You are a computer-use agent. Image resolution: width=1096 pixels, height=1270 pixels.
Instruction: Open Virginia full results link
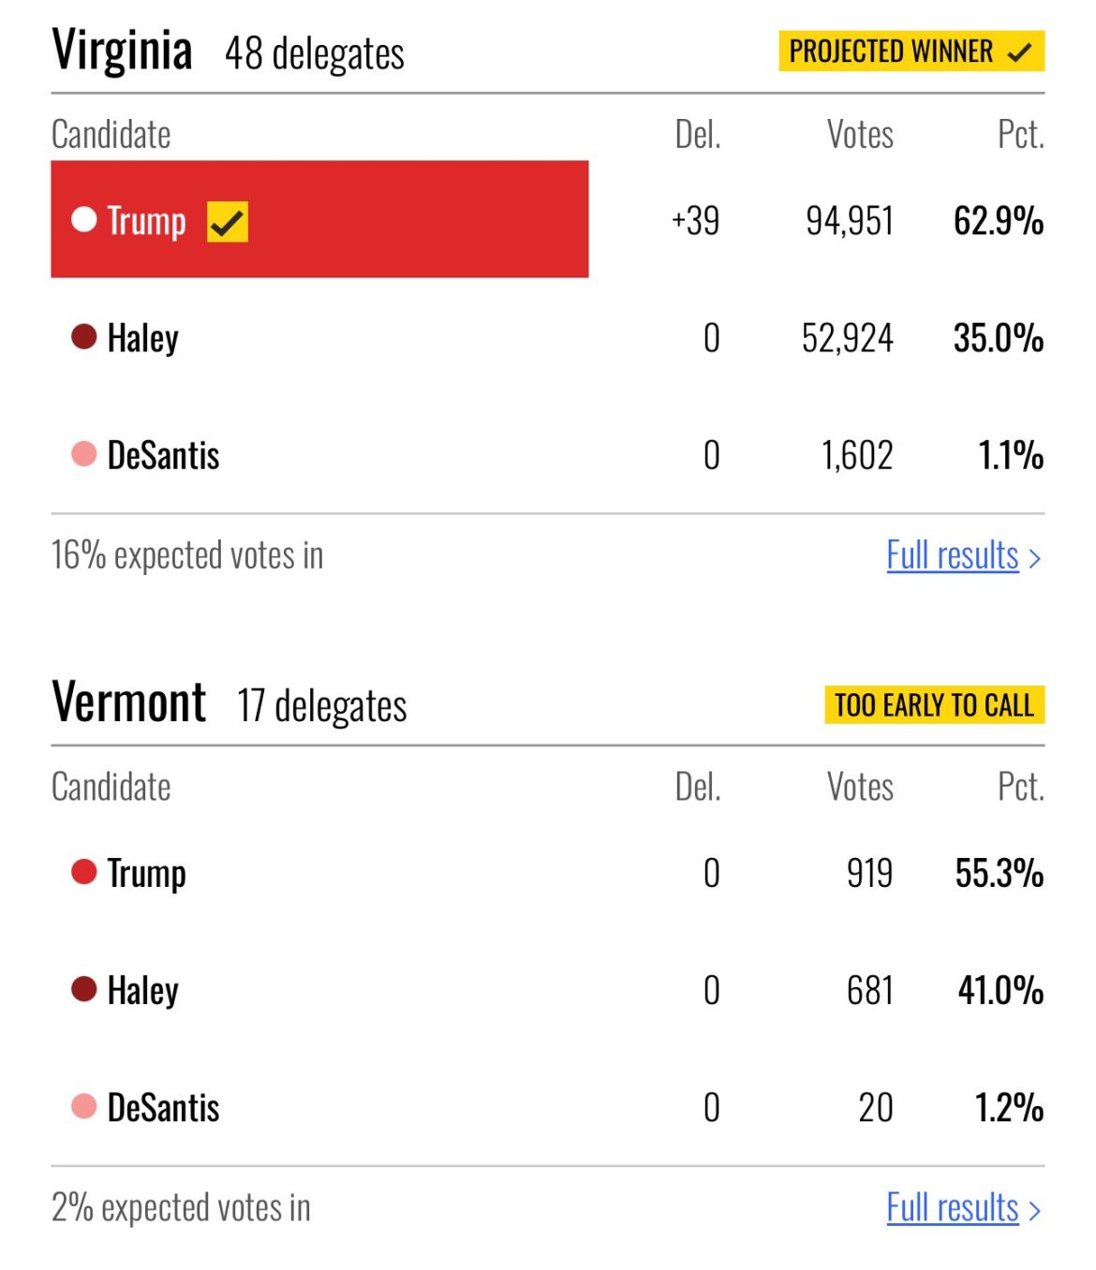pyautogui.click(x=952, y=555)
